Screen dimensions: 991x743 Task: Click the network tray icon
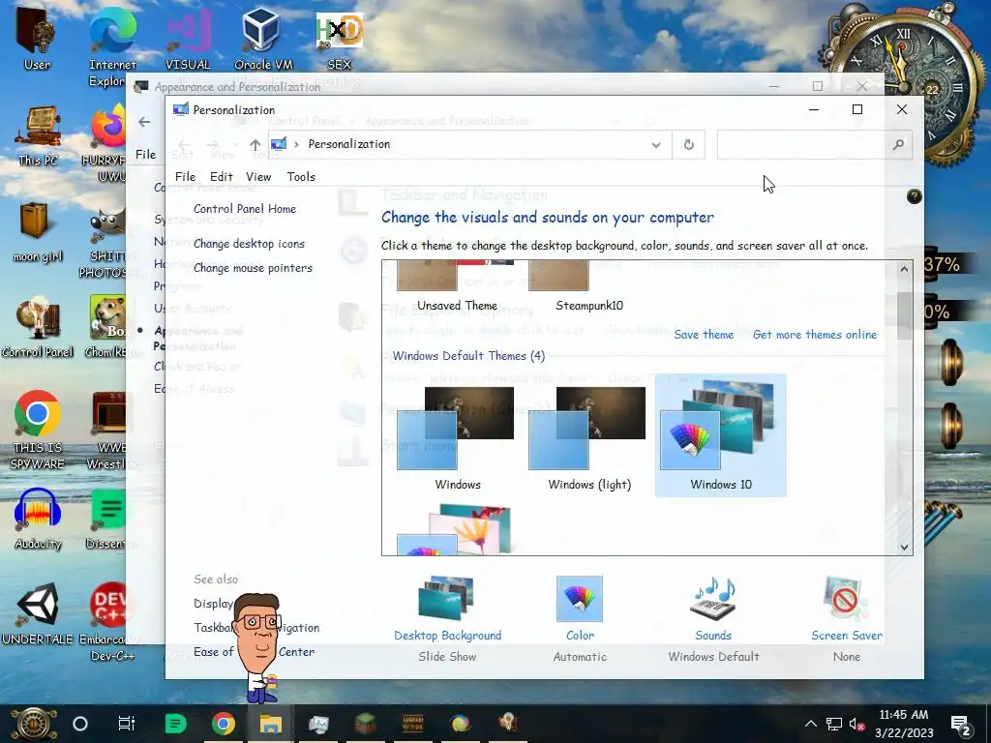[834, 724]
